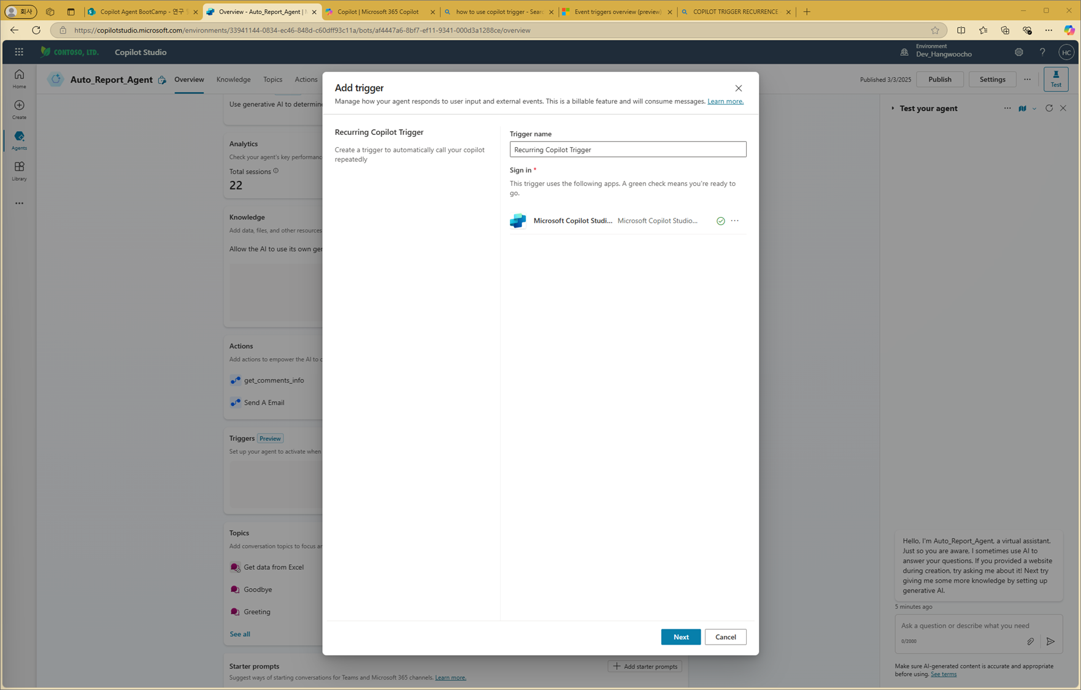Screen dimensions: 1081x690
Task: Open browser settings and more ellipsis
Action: click(x=1048, y=30)
